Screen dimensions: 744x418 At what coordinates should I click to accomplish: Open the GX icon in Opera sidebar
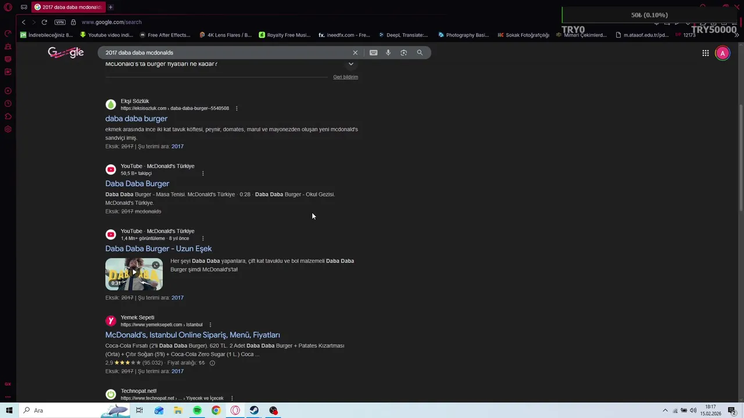click(x=8, y=384)
